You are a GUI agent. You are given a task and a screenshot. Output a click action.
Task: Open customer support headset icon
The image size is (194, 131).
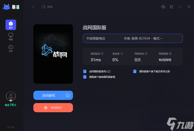pyautogui.click(x=163, y=7)
